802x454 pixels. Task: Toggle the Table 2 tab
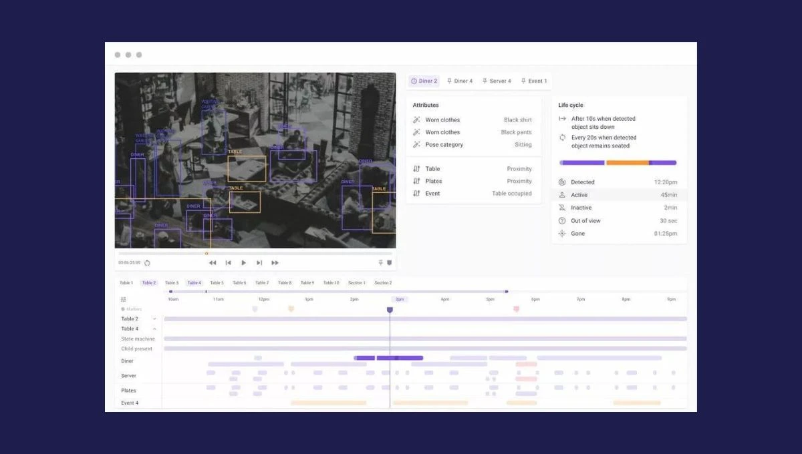[149, 283]
